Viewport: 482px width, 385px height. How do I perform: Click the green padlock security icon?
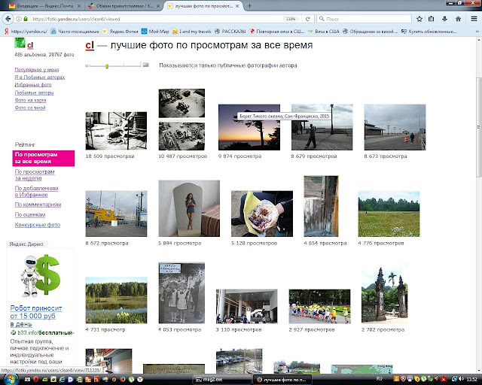26,19
